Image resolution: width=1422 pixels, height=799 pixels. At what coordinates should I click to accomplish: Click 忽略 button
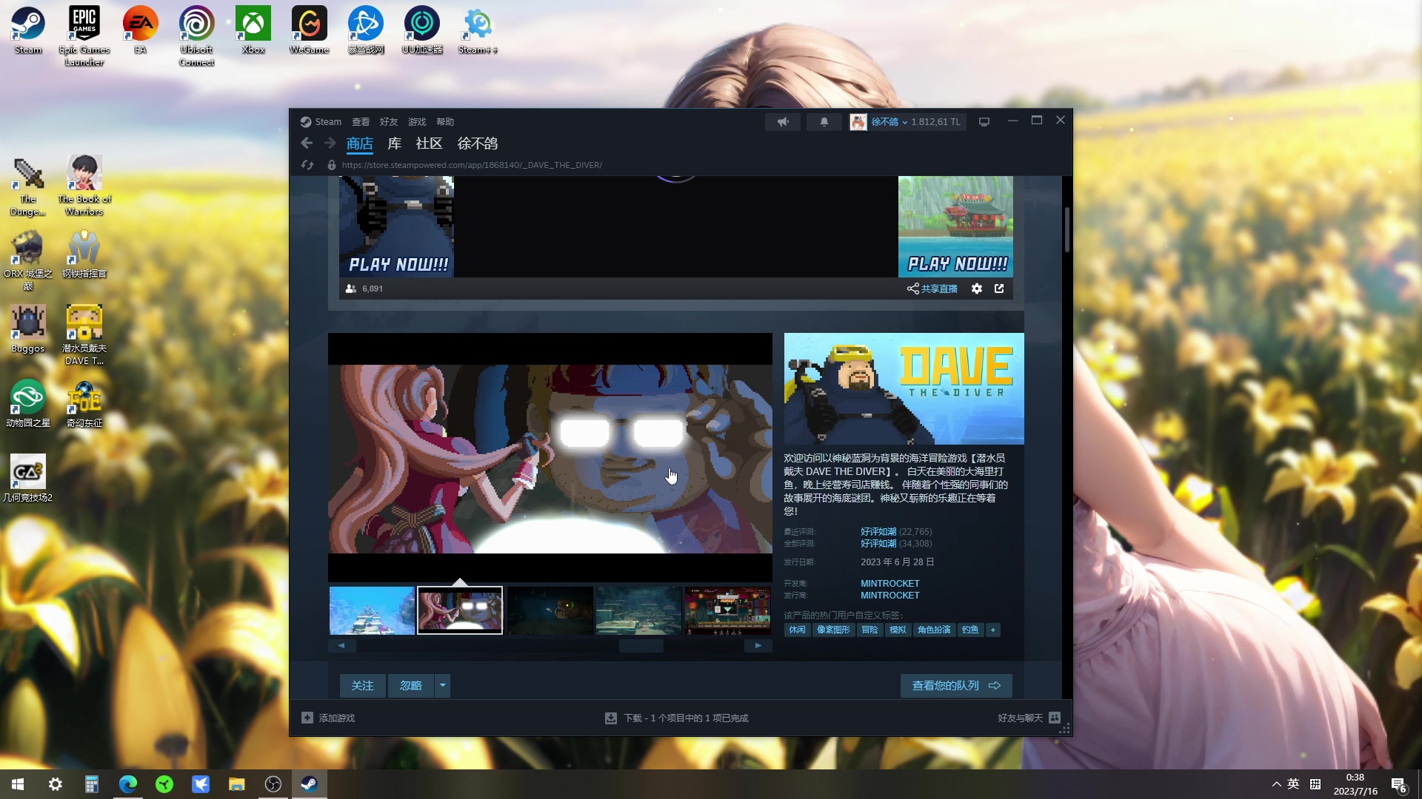point(411,685)
